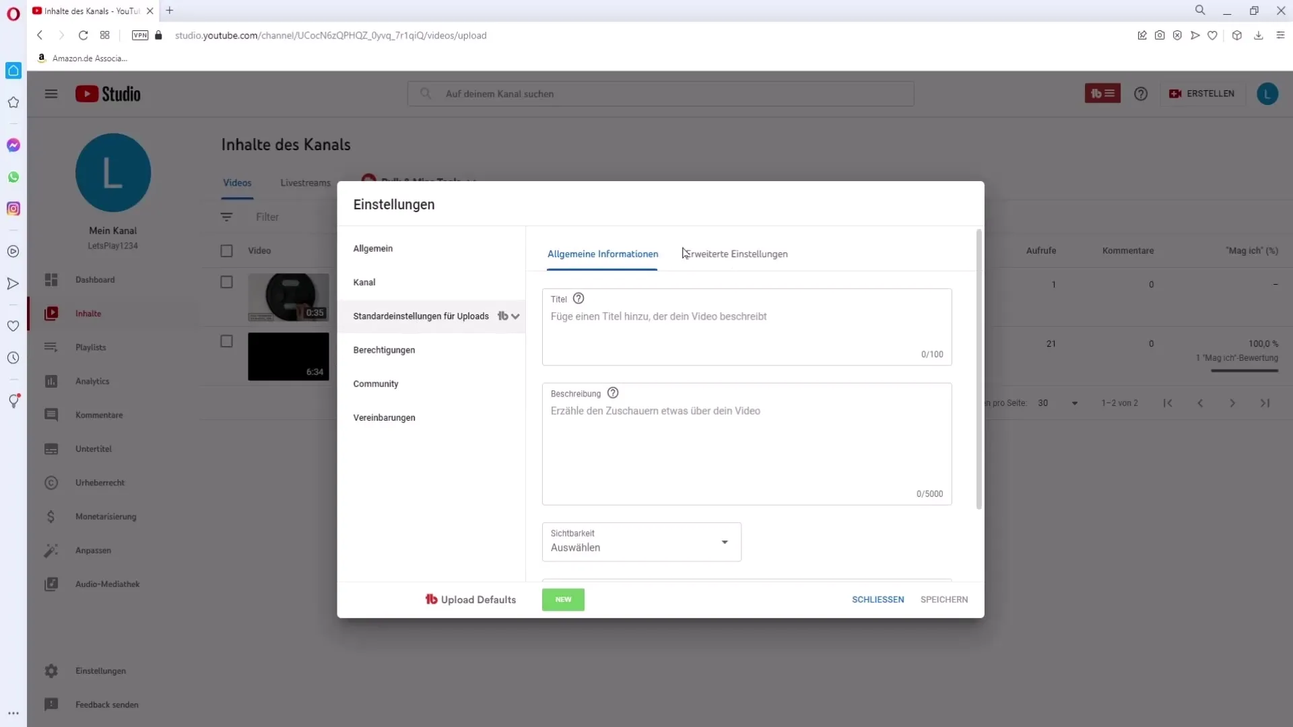
Task: Open the Inhalte (Content) sidebar icon
Action: click(51, 312)
